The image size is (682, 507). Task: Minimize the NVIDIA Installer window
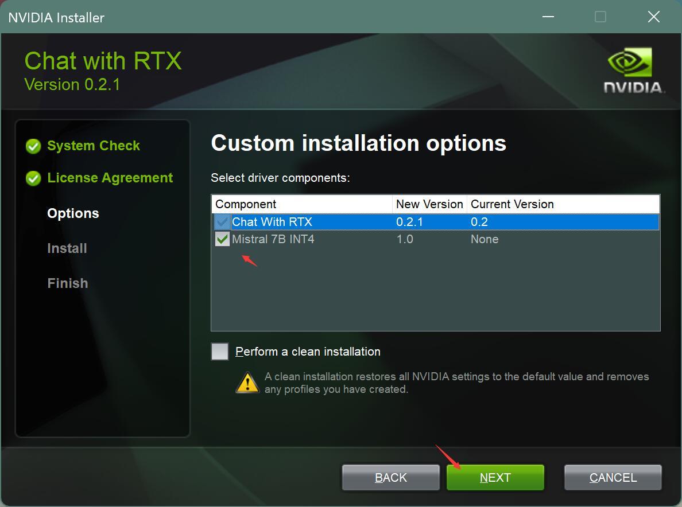(548, 17)
